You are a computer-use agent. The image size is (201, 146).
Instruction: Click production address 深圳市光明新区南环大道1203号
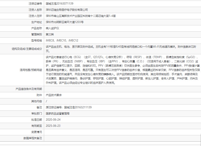(x=65, y=22)
